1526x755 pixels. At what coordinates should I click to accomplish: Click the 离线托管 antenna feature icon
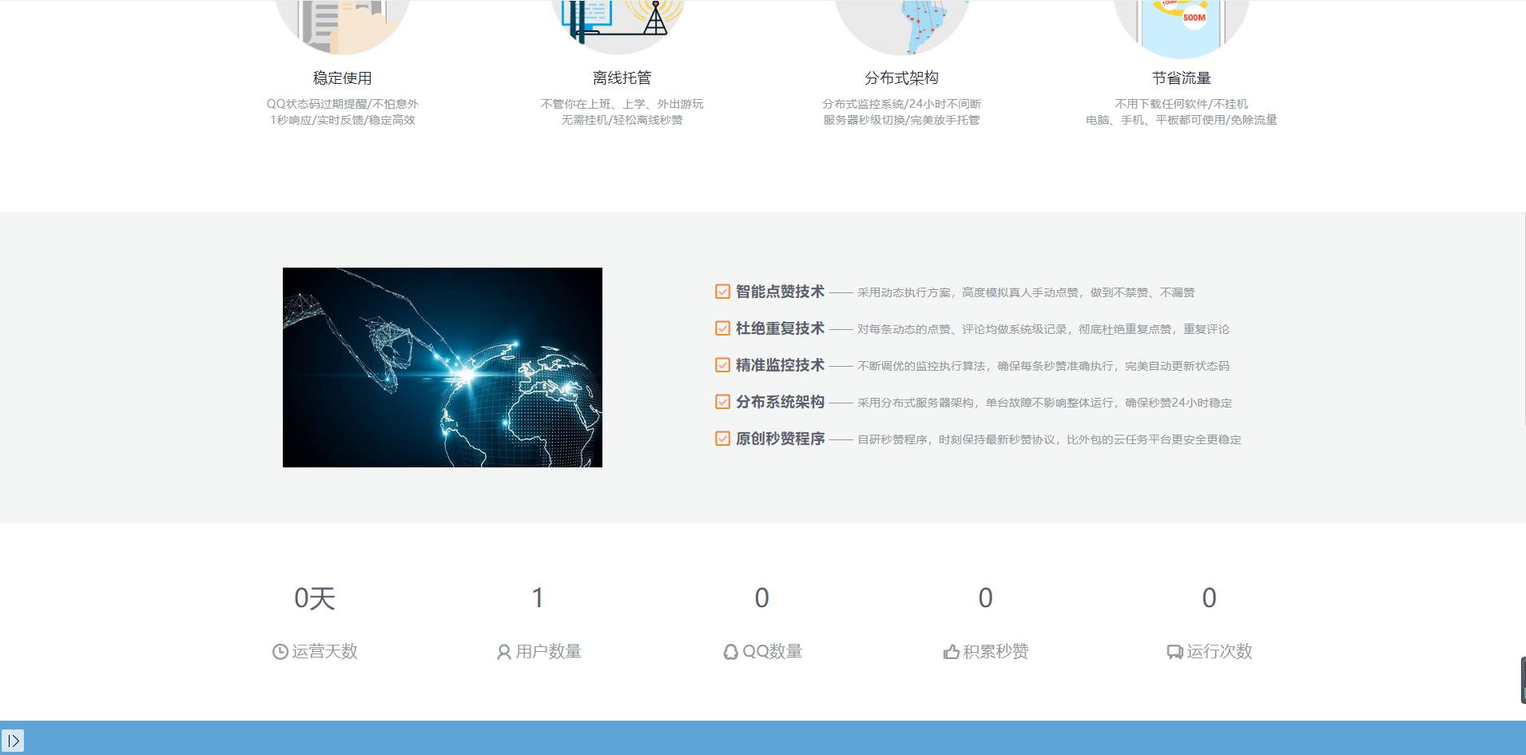(622, 24)
